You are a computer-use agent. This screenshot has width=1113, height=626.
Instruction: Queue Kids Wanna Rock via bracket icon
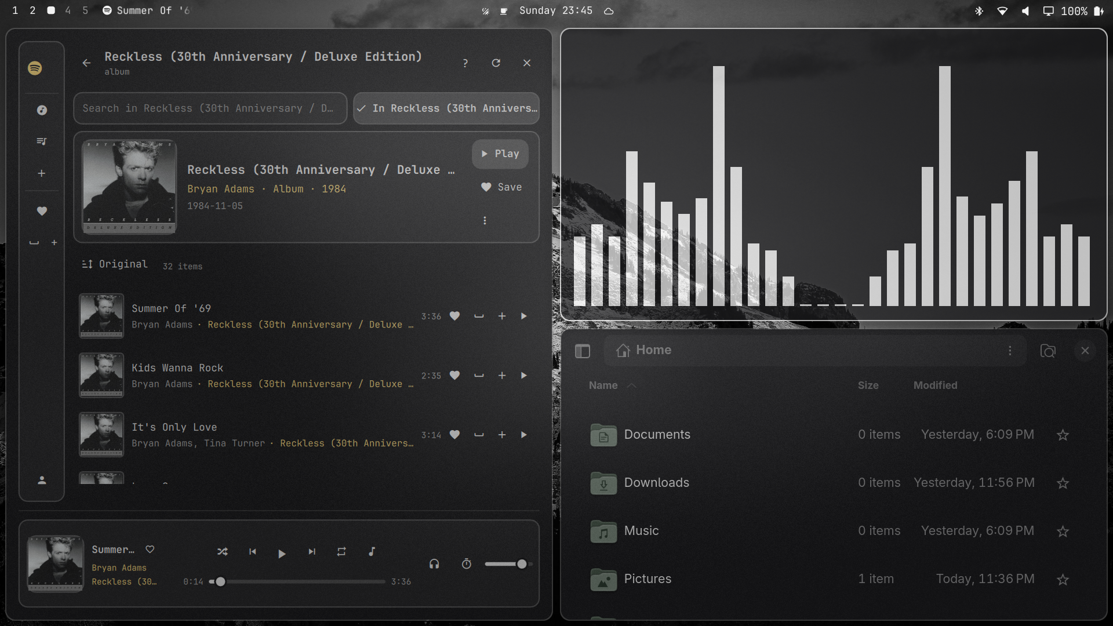coord(479,376)
